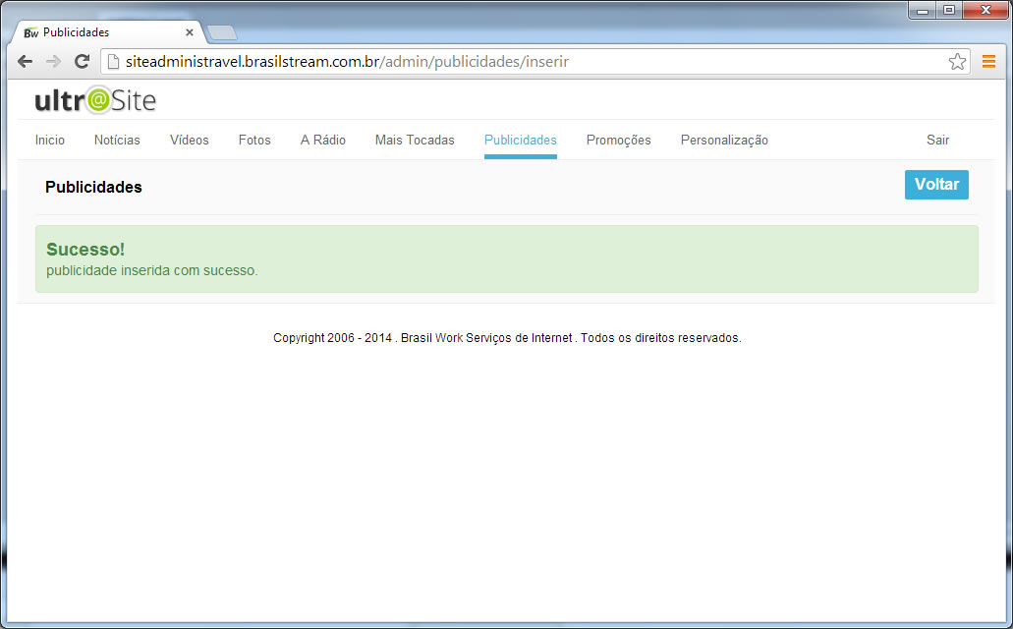Open the Chrome menu via the orange hamburger icon
1013x629 pixels.
989,61
